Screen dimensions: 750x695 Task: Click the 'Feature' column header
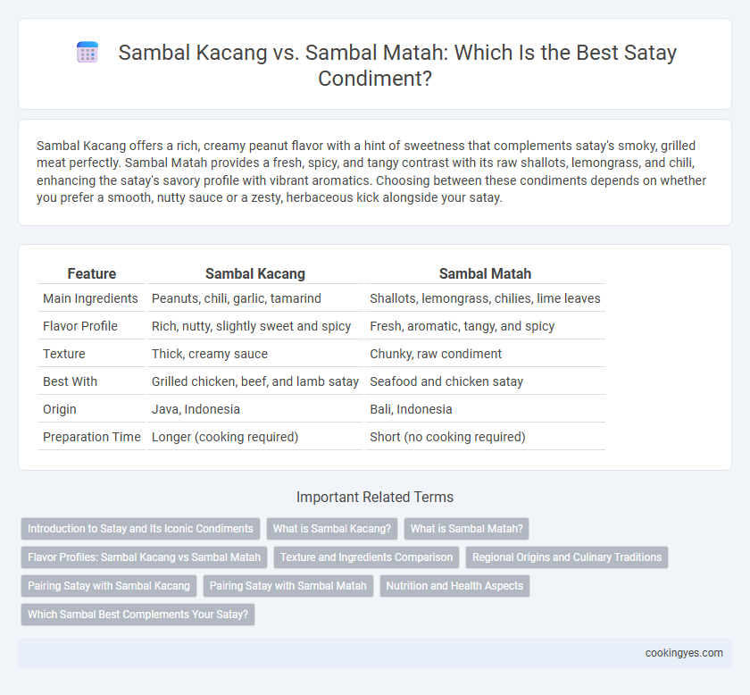click(x=92, y=273)
